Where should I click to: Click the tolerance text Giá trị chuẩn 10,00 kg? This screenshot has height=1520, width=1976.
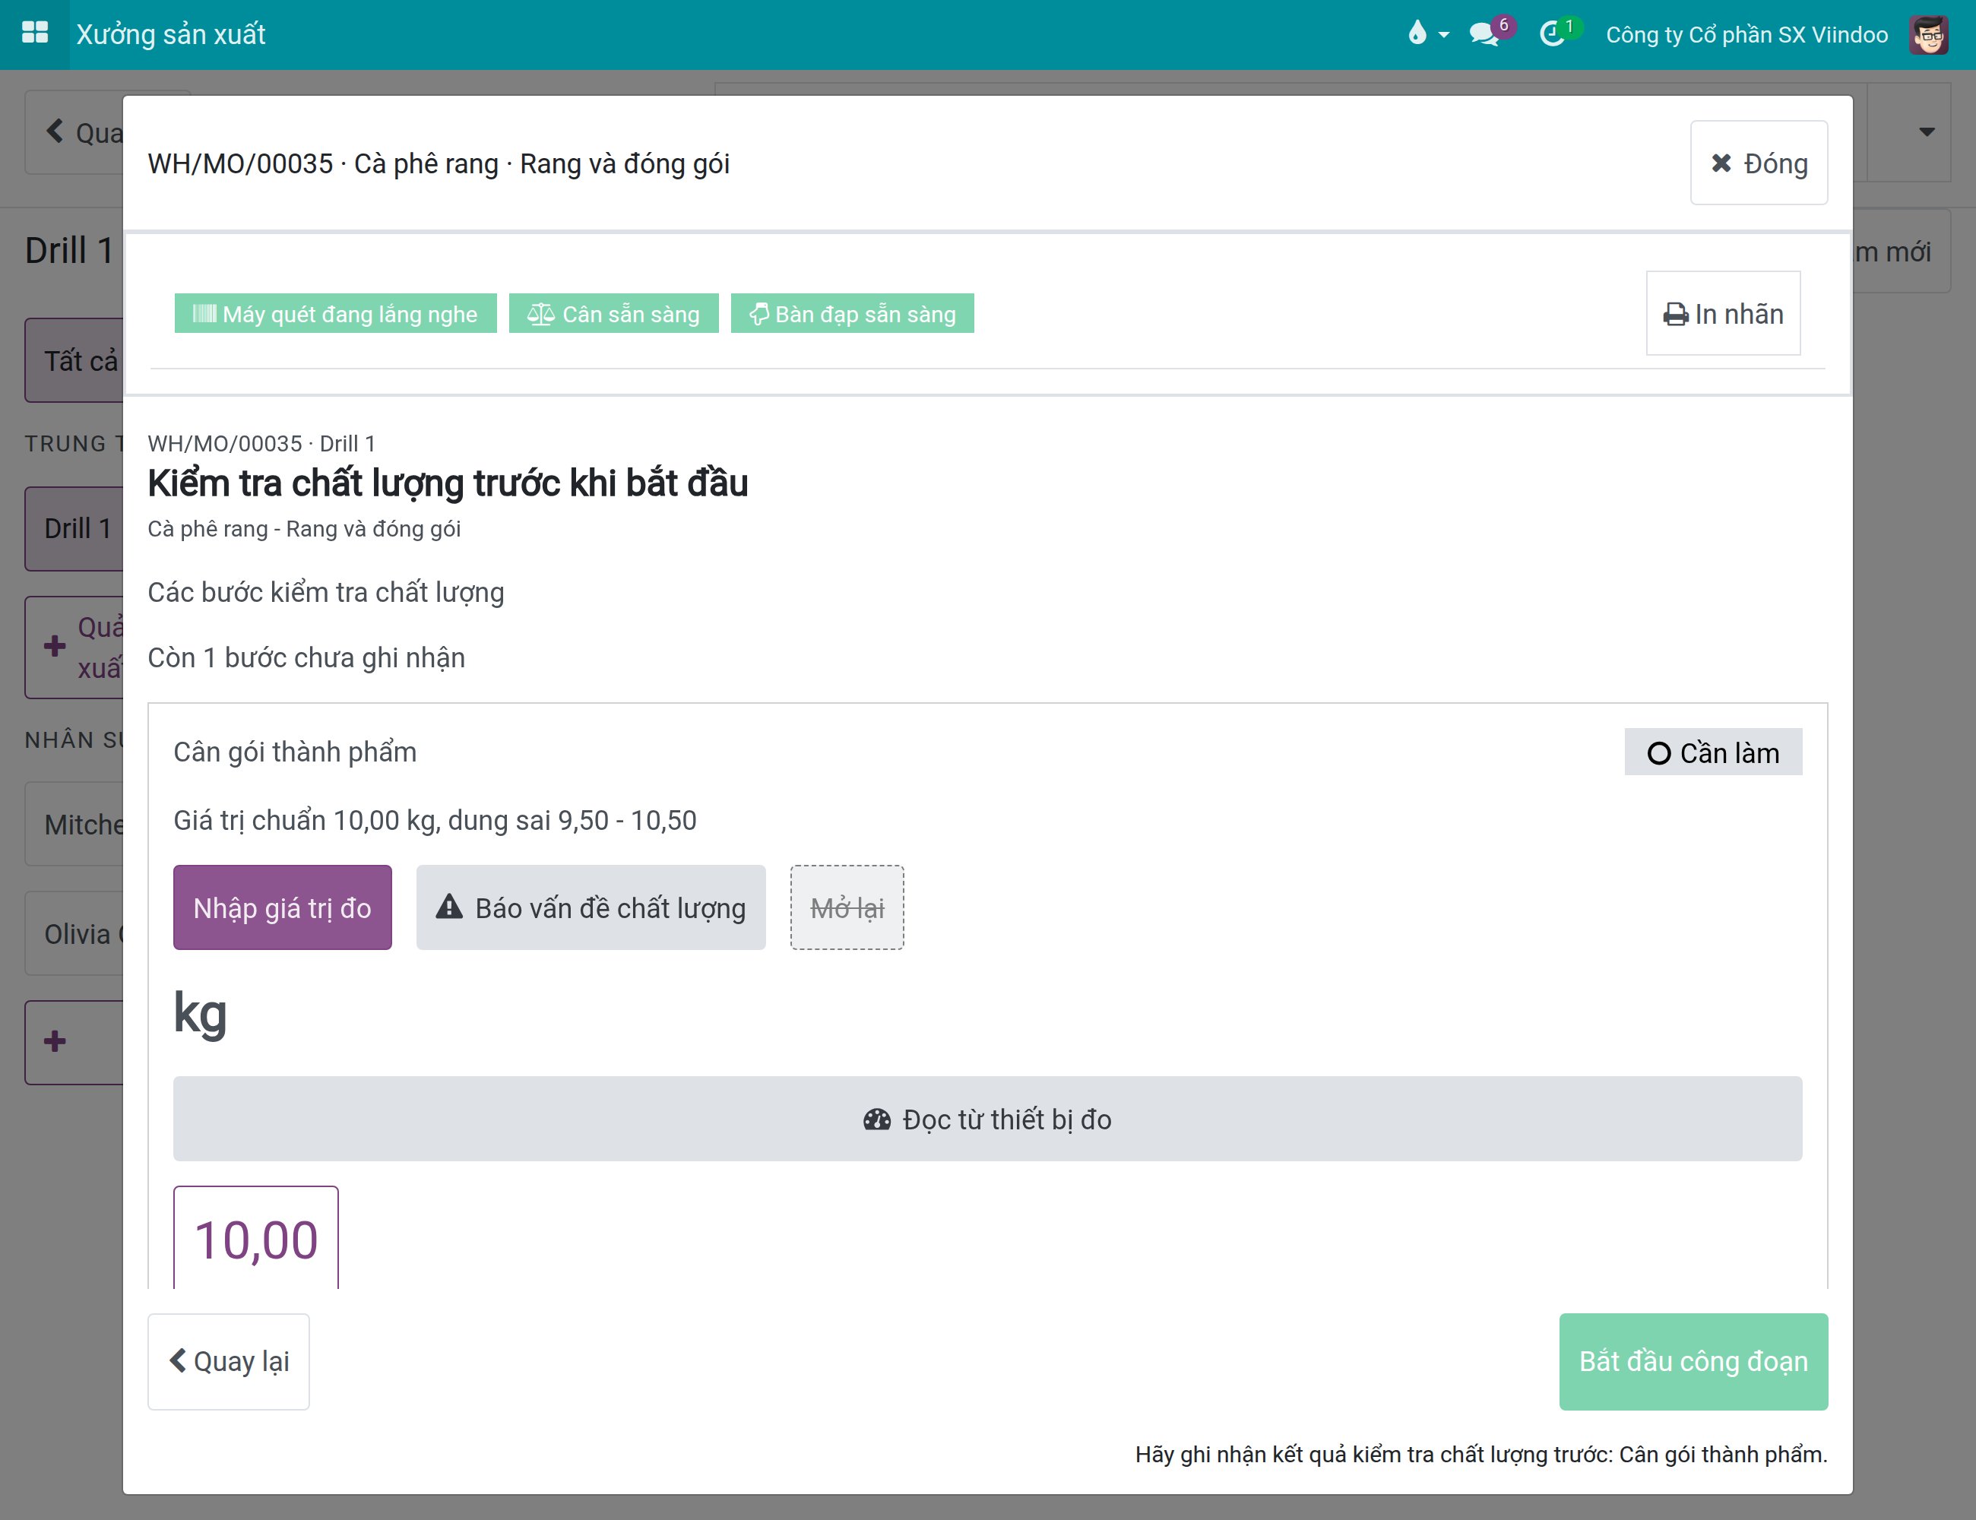coord(434,821)
